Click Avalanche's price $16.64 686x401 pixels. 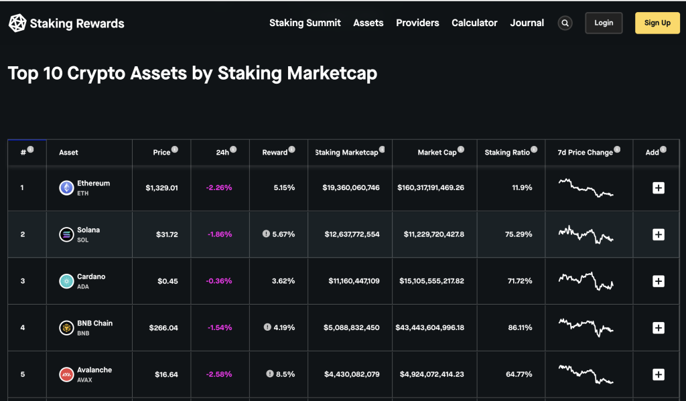point(166,374)
